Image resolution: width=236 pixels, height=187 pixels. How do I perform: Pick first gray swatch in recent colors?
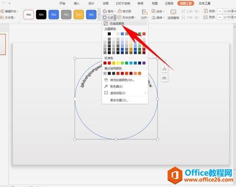(x=105, y=73)
